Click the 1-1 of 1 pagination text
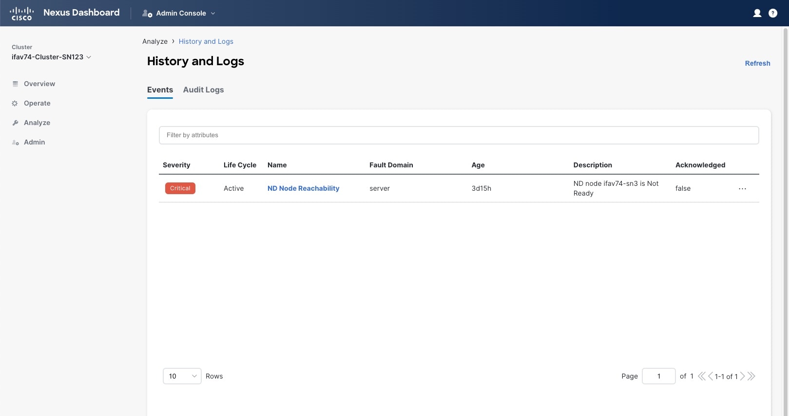This screenshot has height=416, width=789. [726, 377]
